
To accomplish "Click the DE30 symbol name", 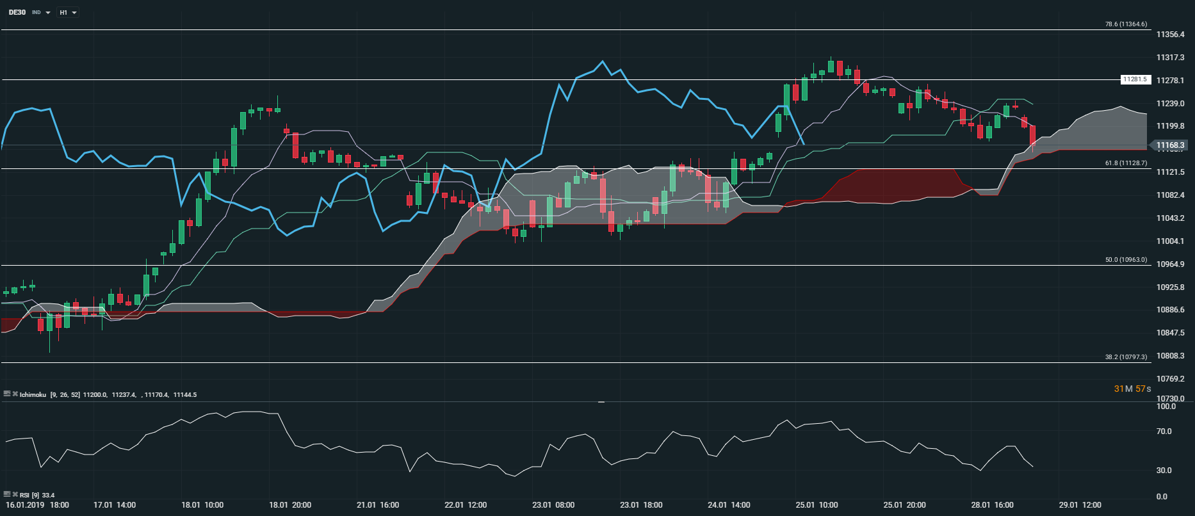I will coord(17,12).
